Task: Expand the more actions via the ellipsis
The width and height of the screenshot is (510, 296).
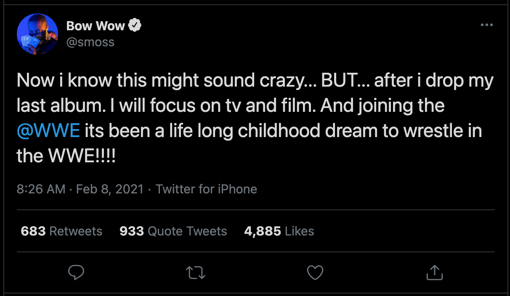Action: [487, 25]
